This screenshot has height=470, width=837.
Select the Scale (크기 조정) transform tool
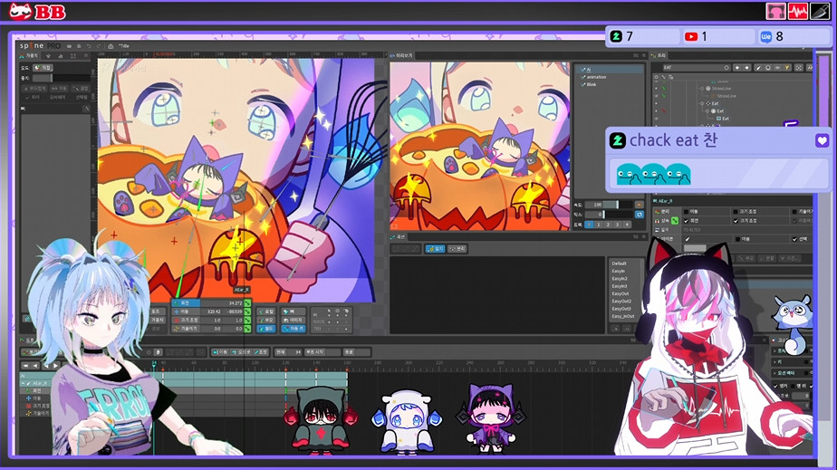(x=186, y=320)
